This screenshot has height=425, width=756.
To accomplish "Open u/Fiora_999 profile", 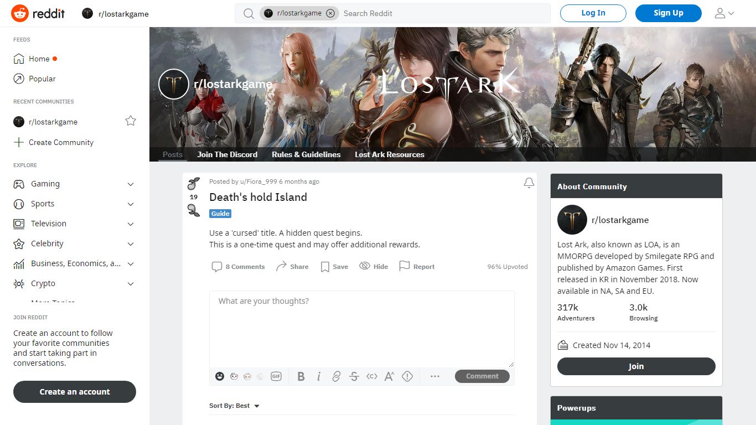I will (x=258, y=182).
